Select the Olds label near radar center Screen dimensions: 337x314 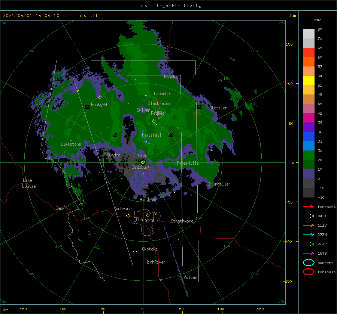tap(143, 155)
